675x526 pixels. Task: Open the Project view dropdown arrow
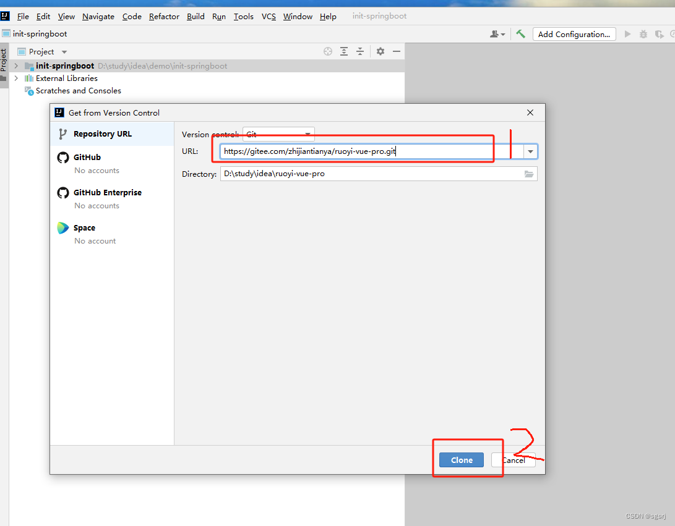point(64,52)
